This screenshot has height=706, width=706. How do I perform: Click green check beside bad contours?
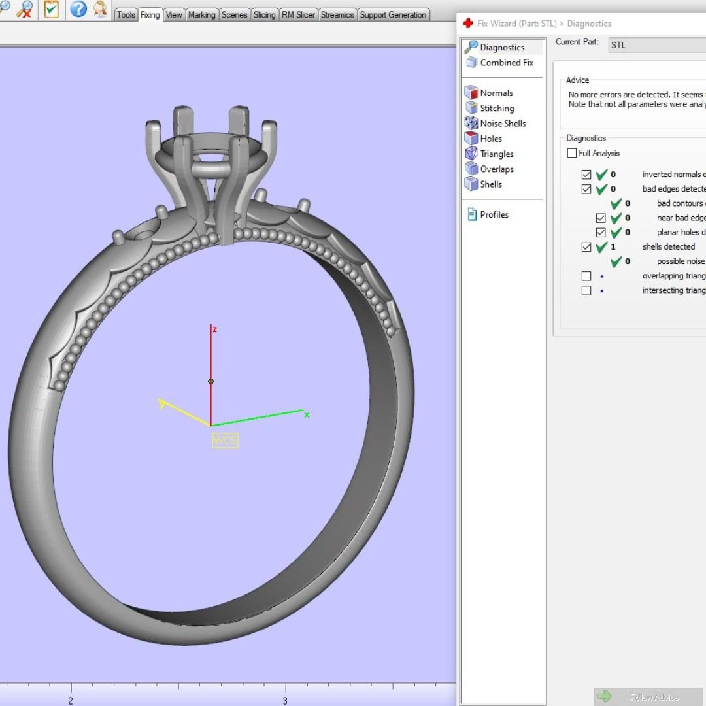616,203
